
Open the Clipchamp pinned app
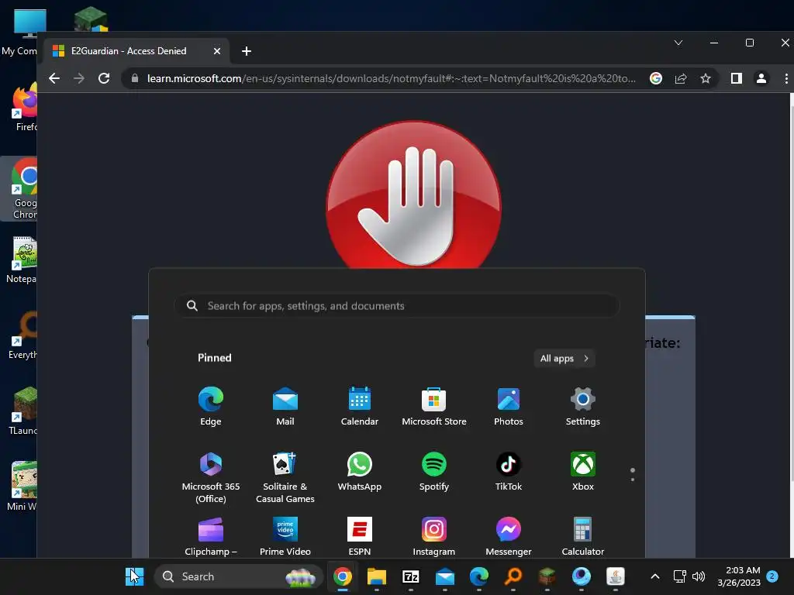(211, 536)
